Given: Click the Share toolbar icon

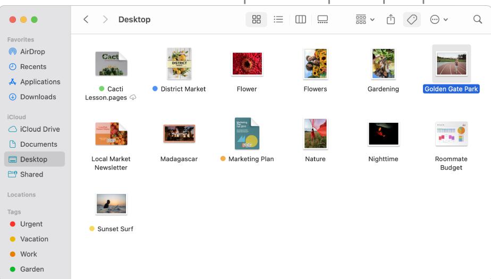Looking at the screenshot, I should 391,20.
